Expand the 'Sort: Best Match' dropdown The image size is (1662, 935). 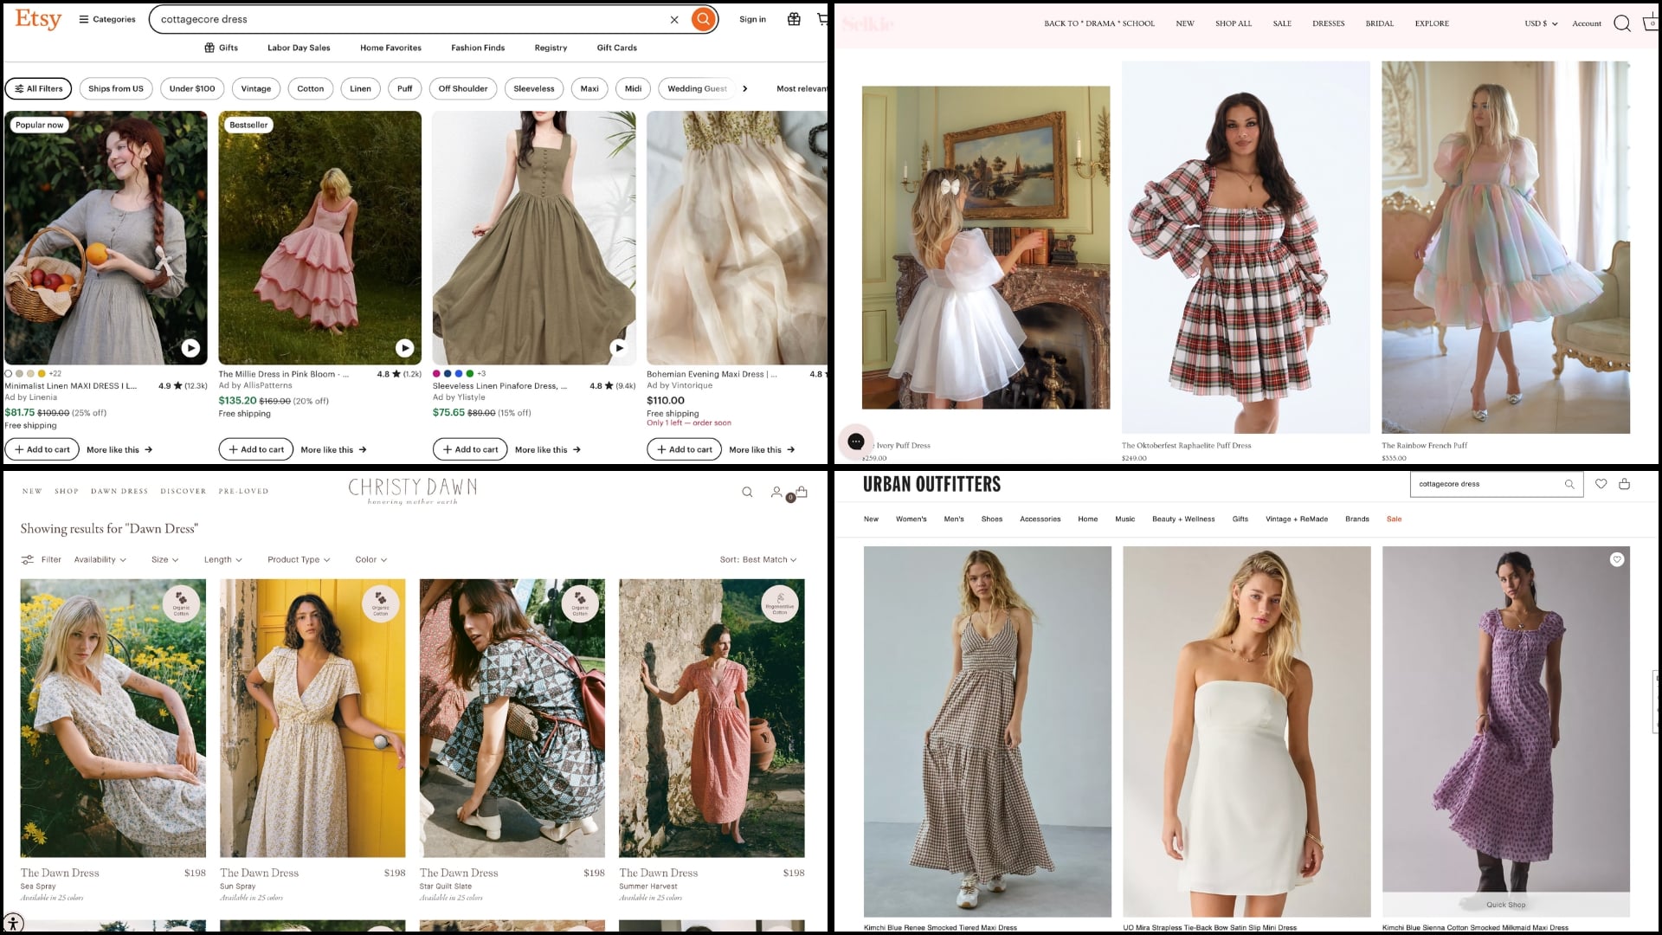pos(758,559)
